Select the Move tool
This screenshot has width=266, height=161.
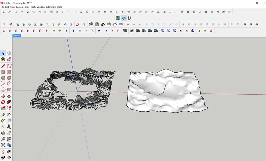(3, 96)
